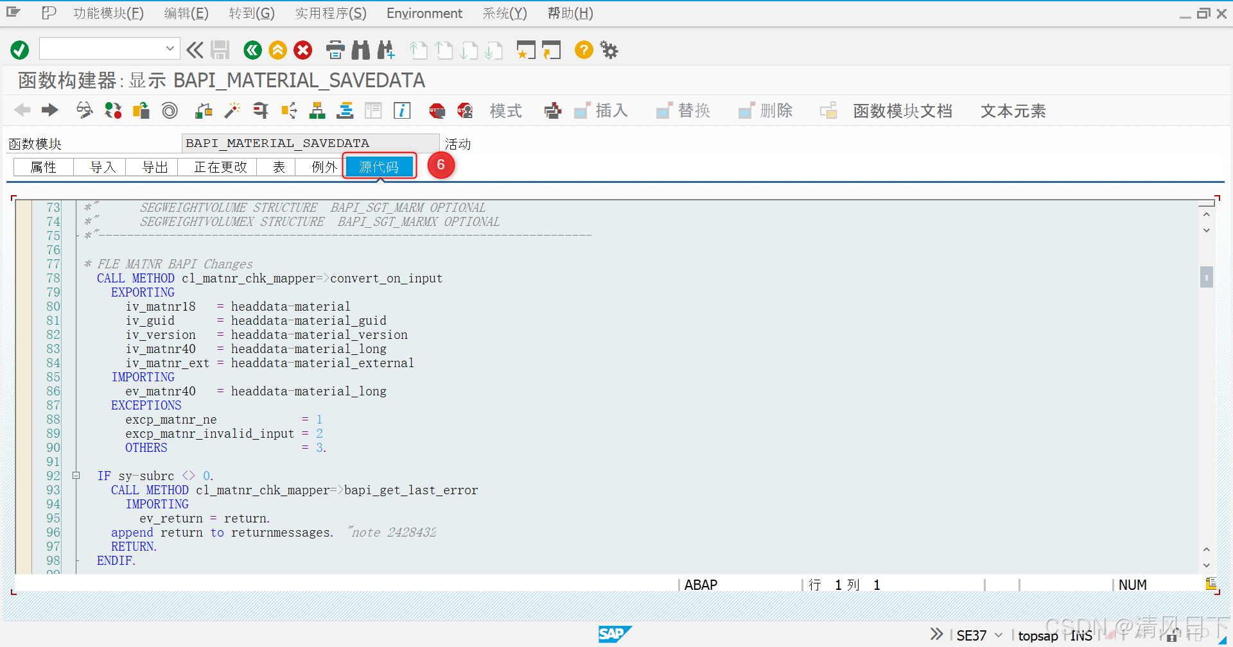Click the yellow Help question mark icon
The height and width of the screenshot is (647, 1233).
tap(584, 49)
